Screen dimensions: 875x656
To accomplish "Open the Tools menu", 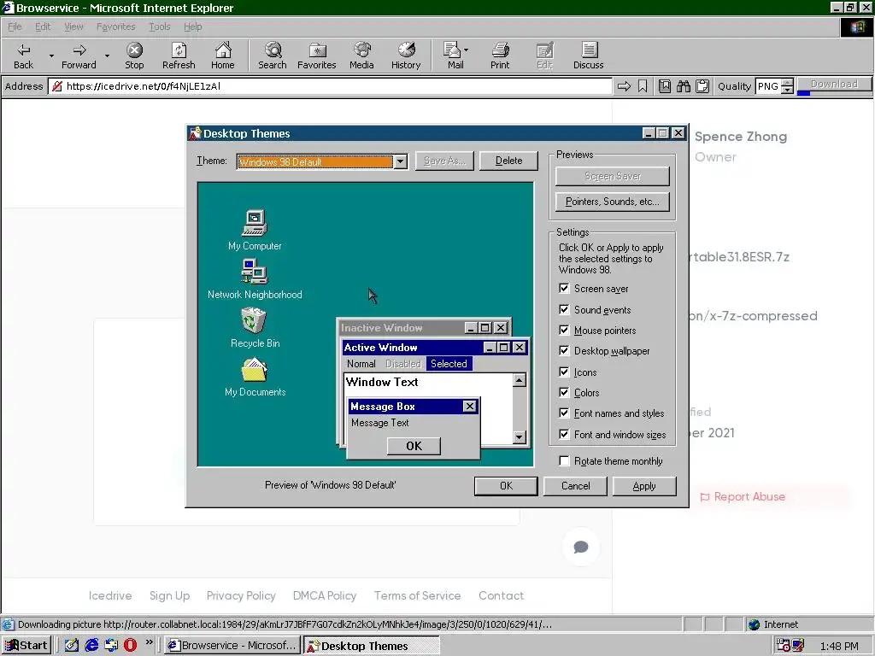I will [x=160, y=26].
